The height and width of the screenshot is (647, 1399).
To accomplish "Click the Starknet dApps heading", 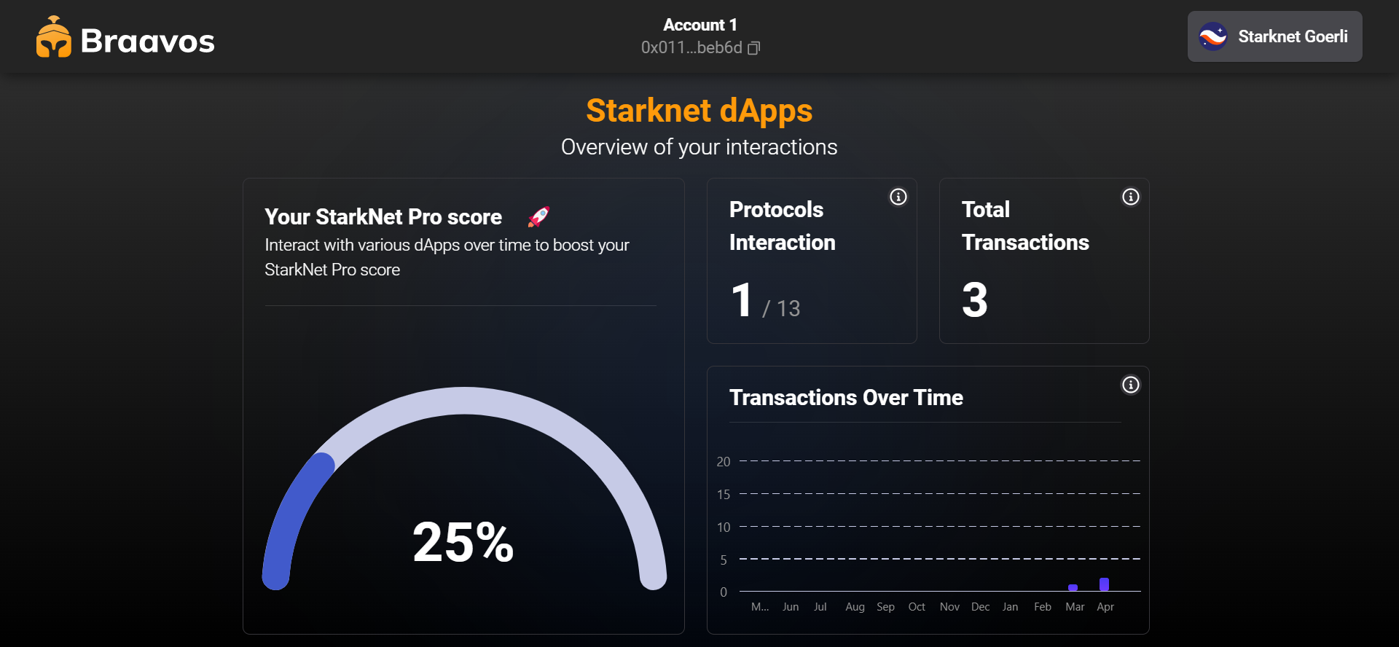I will (699, 111).
